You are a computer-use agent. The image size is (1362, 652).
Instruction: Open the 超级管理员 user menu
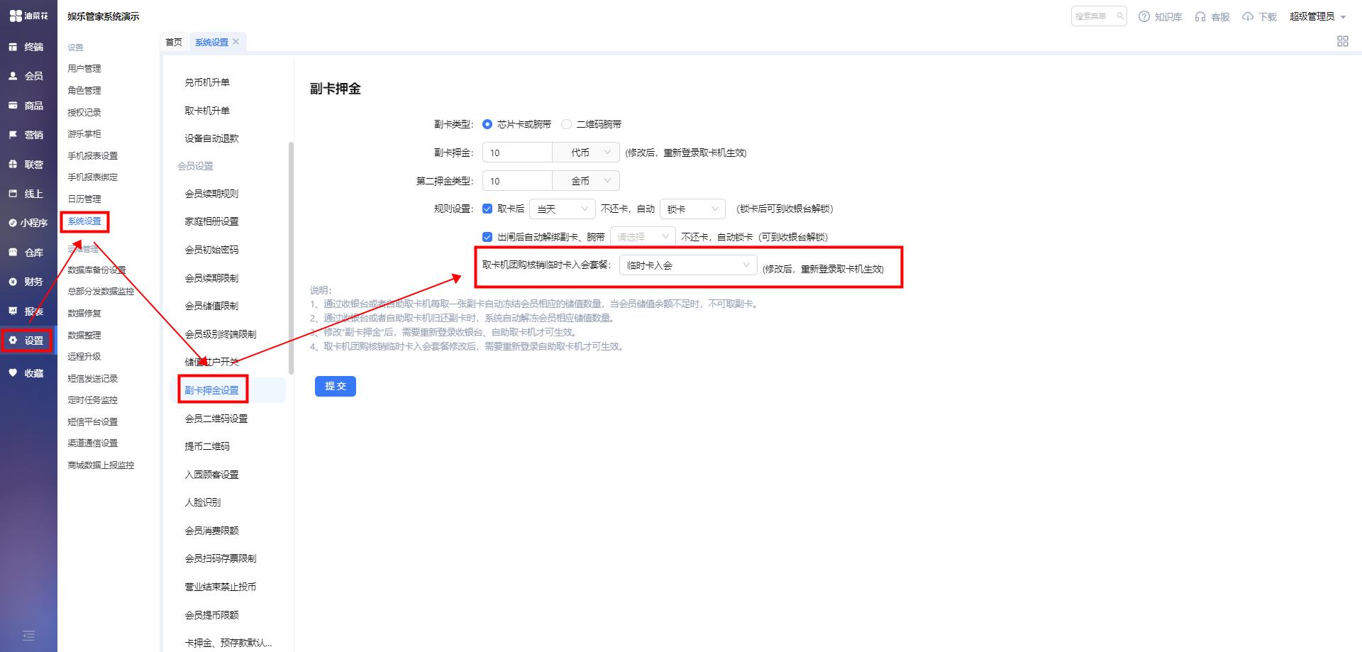coord(1317,16)
